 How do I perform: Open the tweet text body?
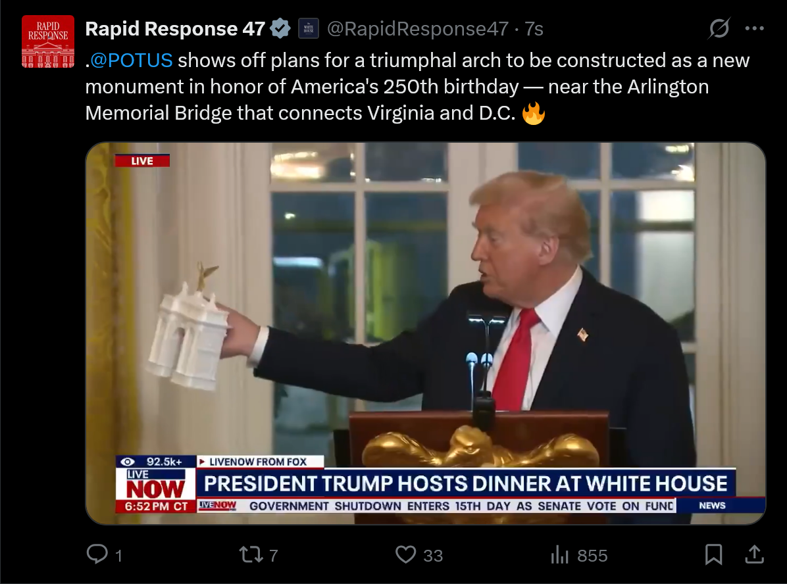pos(417,86)
